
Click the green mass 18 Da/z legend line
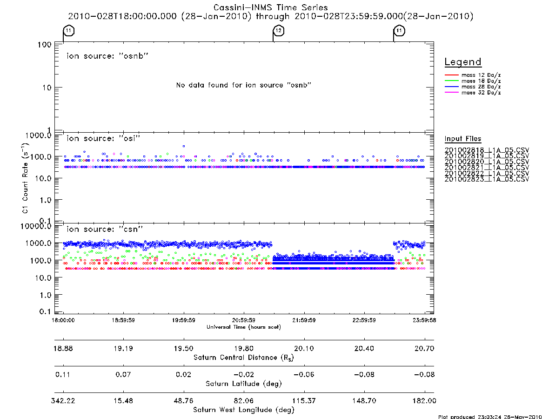(x=451, y=81)
